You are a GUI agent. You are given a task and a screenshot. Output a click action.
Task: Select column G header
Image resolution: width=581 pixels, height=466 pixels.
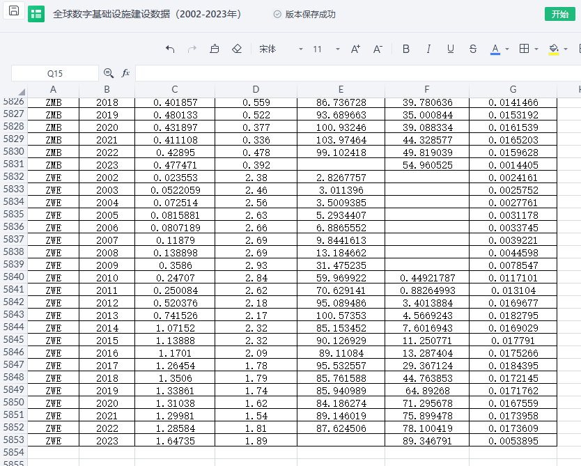pyautogui.click(x=513, y=89)
